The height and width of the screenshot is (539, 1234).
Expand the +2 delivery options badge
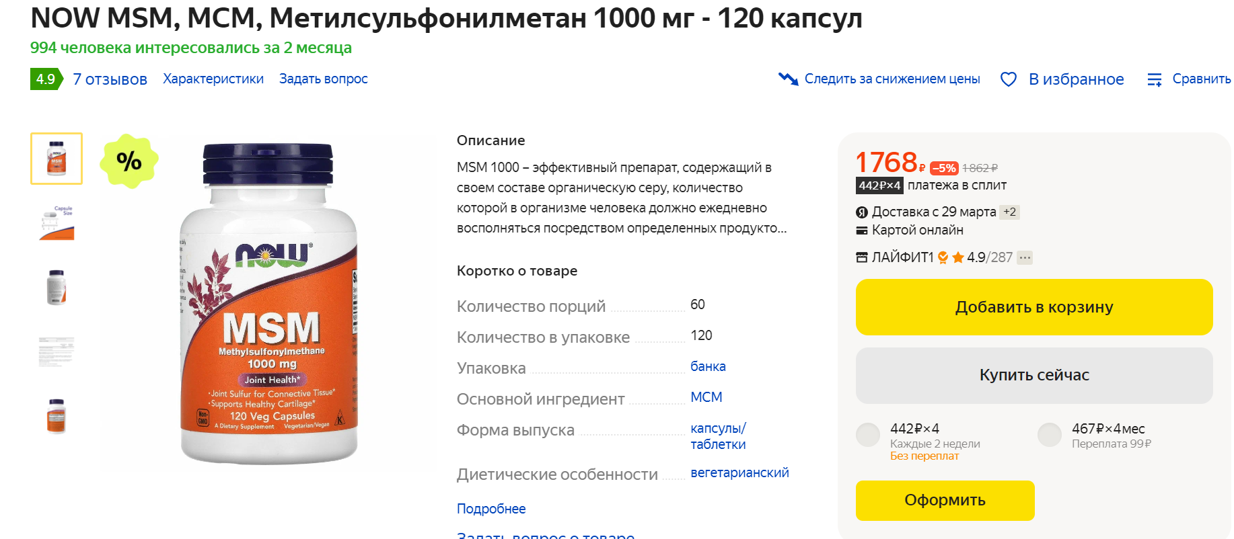(1011, 212)
